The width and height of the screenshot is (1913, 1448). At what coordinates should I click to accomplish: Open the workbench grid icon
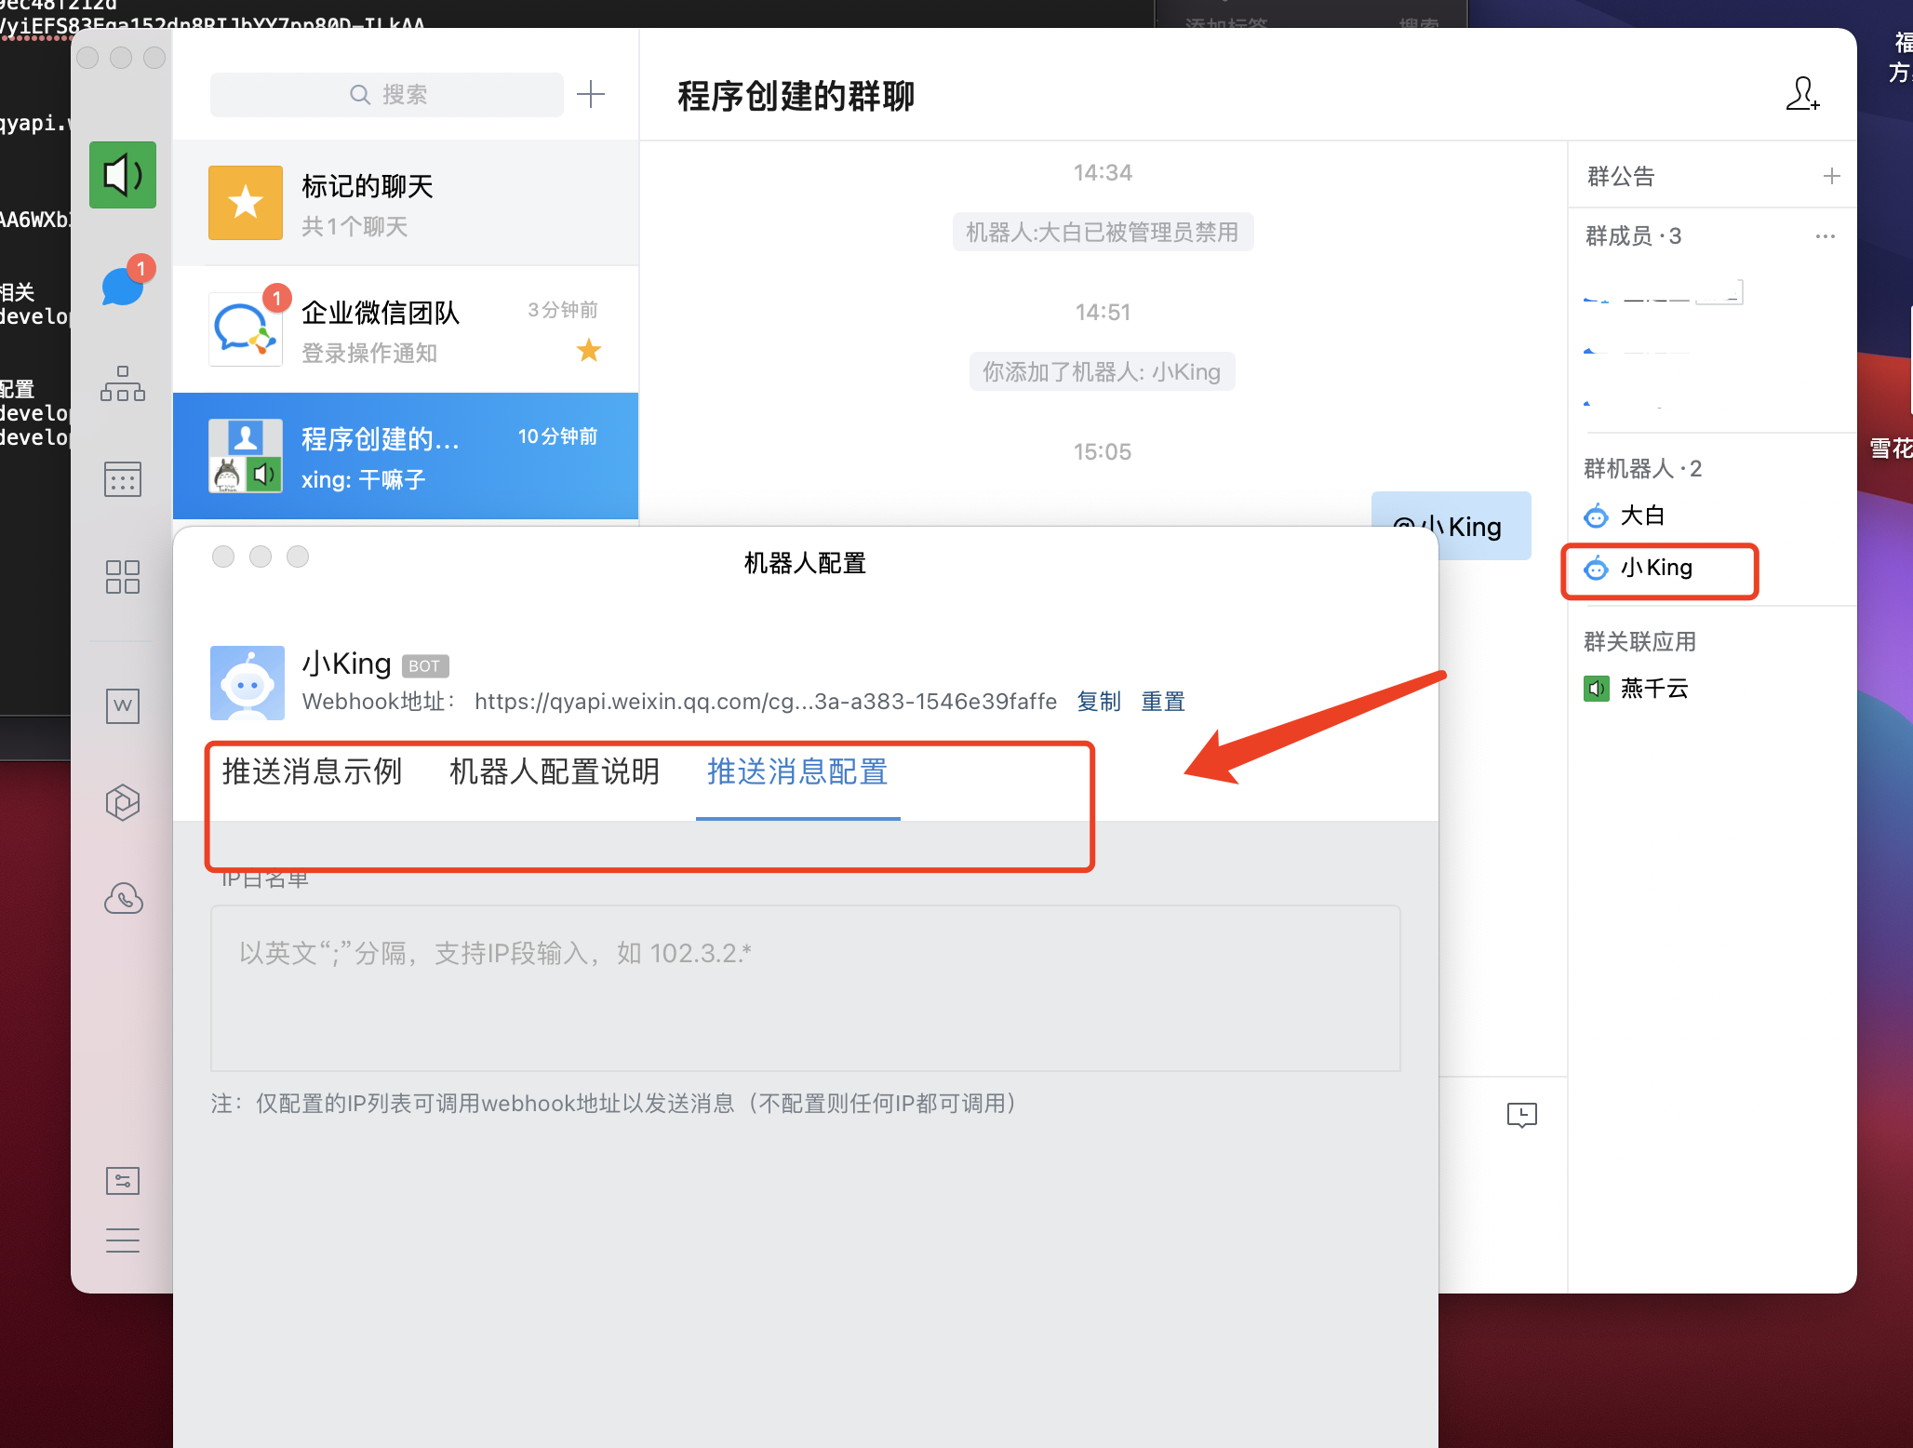[122, 577]
